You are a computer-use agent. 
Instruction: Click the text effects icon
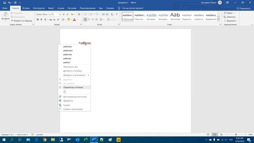(63, 19)
